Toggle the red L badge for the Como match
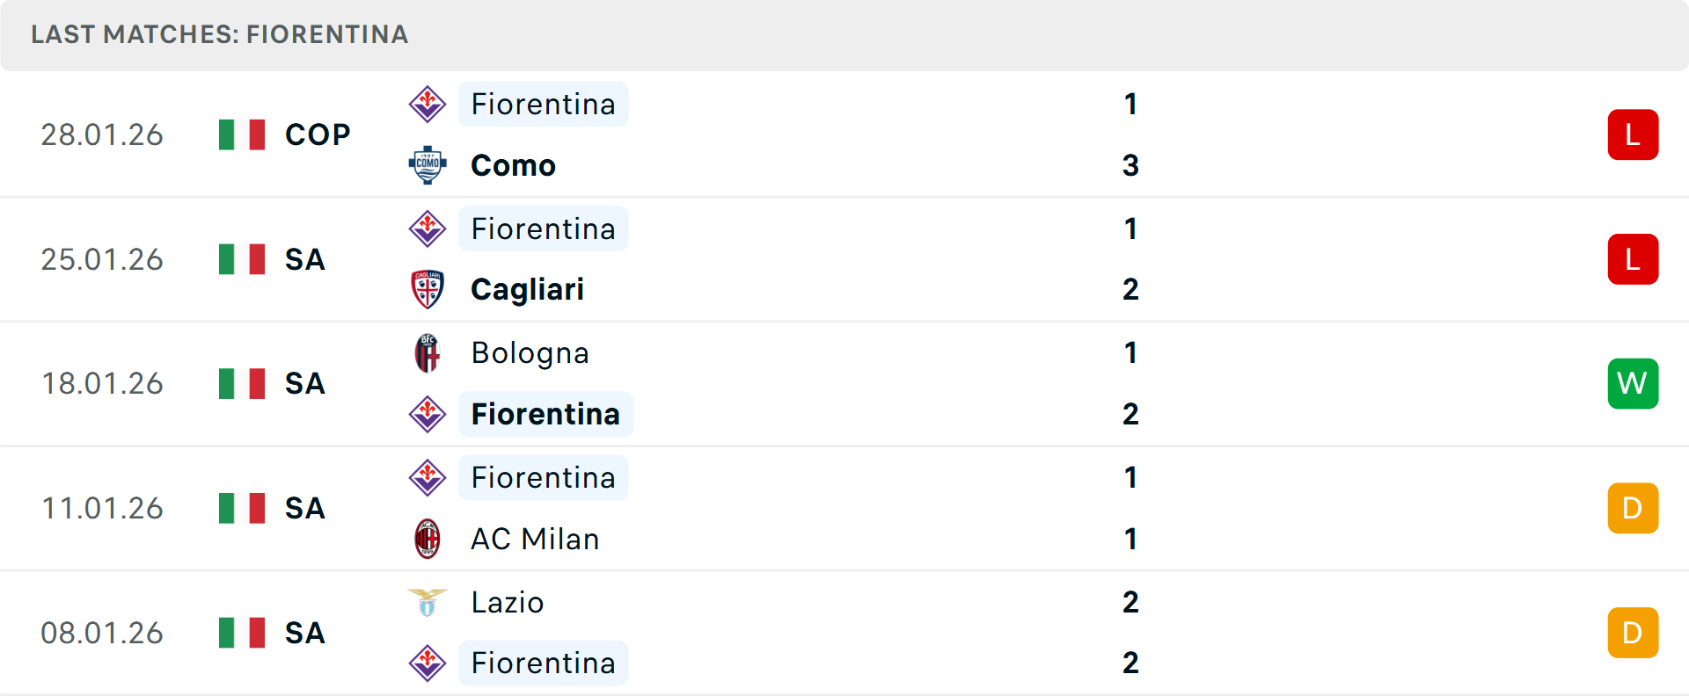This screenshot has height=696, width=1689. point(1634,134)
